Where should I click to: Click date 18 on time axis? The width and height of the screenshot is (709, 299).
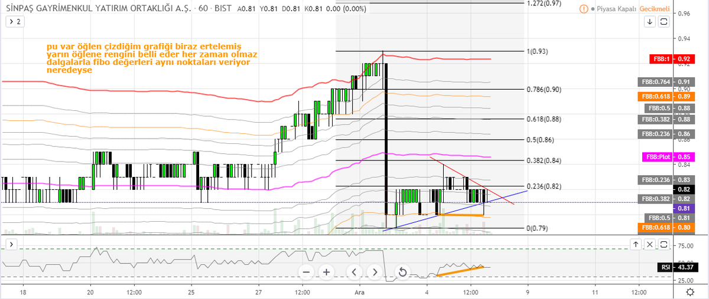point(23,292)
